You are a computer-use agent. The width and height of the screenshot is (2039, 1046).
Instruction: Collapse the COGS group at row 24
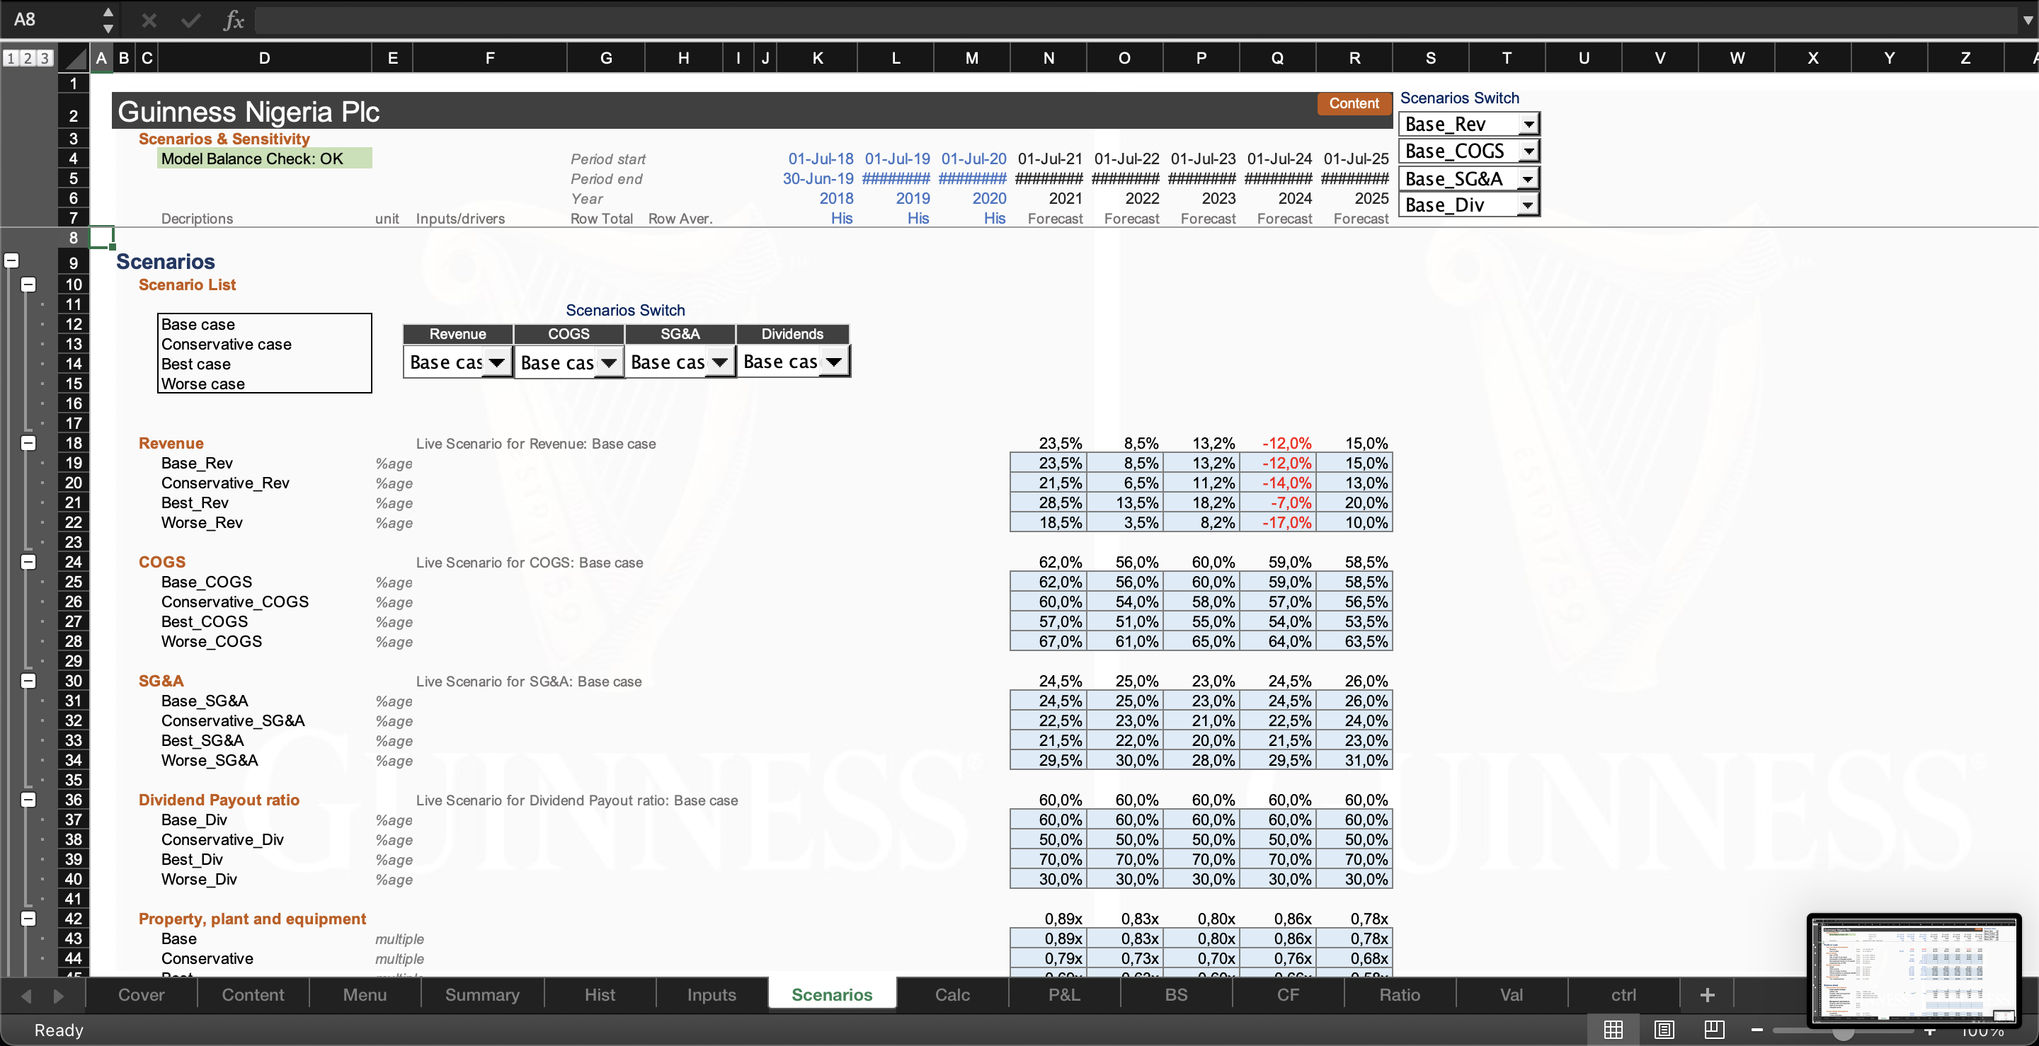pyautogui.click(x=28, y=562)
